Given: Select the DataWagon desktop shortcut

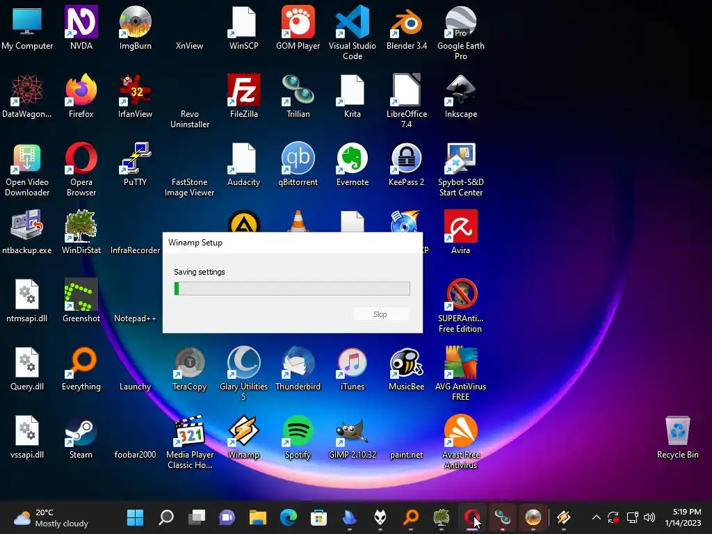Looking at the screenshot, I should point(27,90).
